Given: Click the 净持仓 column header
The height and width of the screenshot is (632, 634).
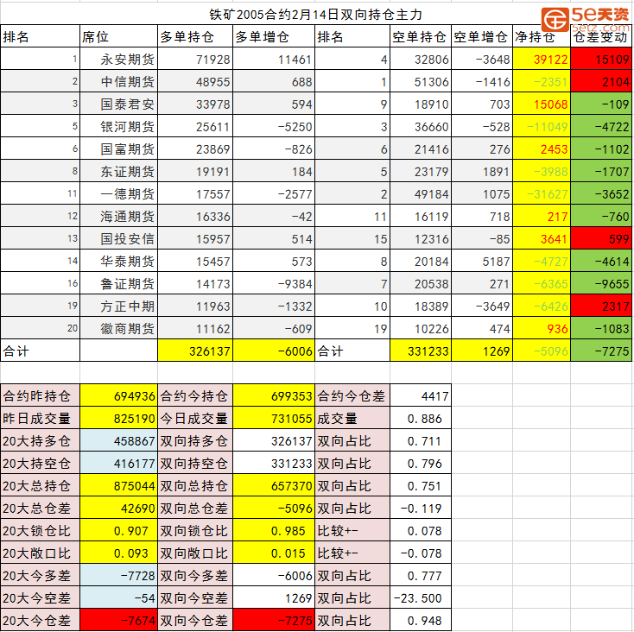Looking at the screenshot, I should coord(541,36).
